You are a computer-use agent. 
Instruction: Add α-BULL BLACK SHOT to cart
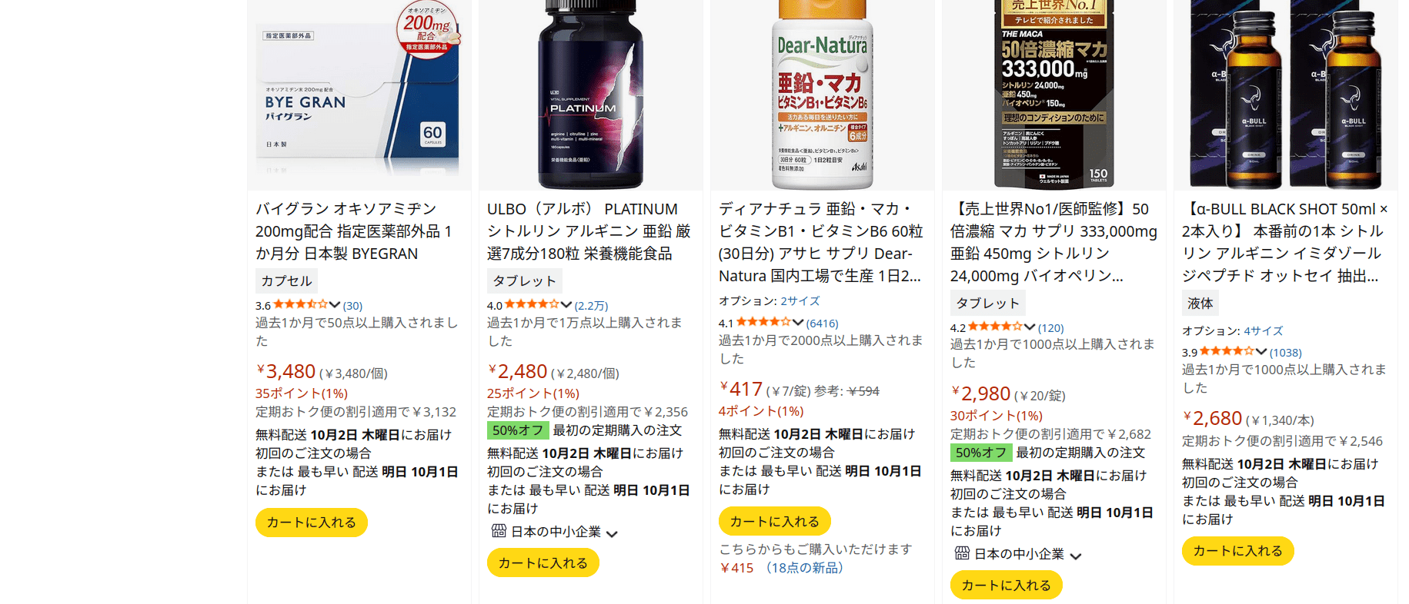pyautogui.click(x=1238, y=551)
